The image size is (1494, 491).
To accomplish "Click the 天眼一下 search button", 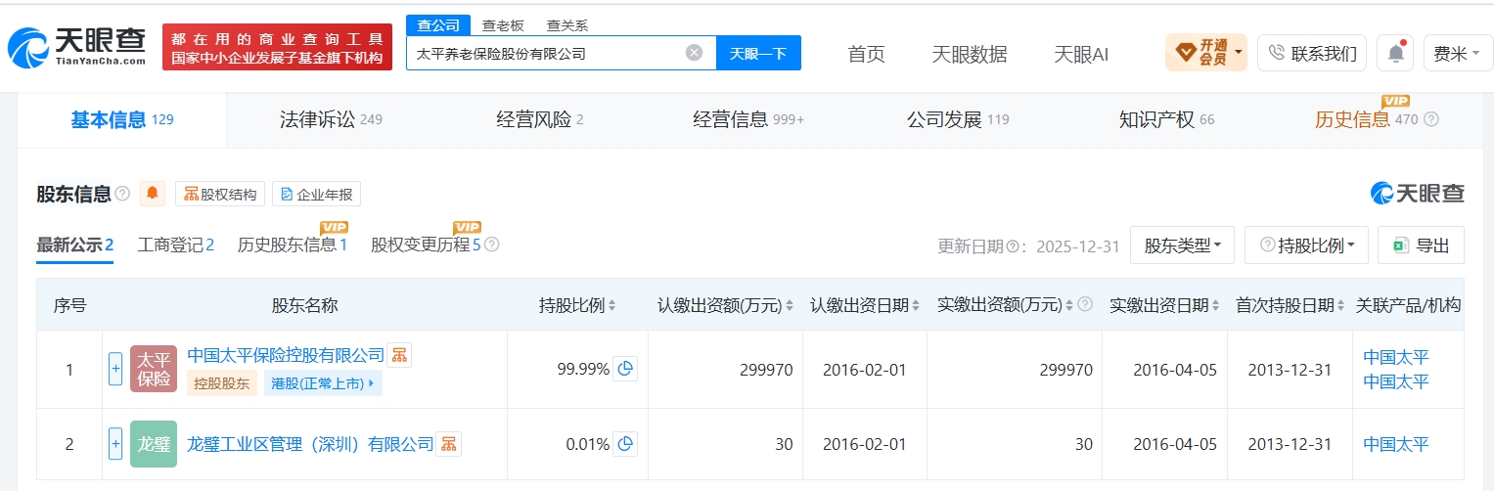I will pos(758,53).
